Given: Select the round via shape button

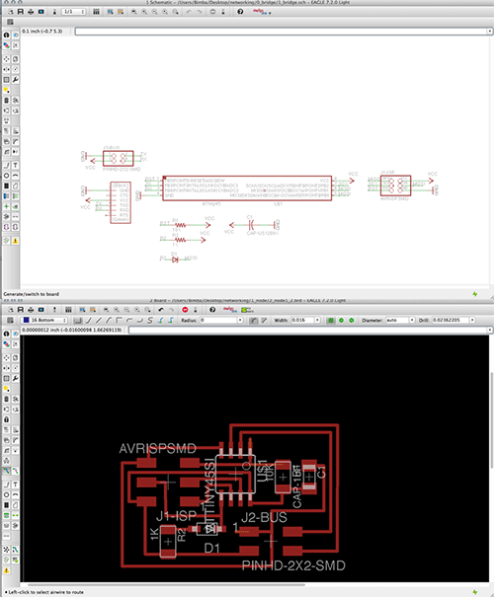Looking at the screenshot, I should coord(341,320).
